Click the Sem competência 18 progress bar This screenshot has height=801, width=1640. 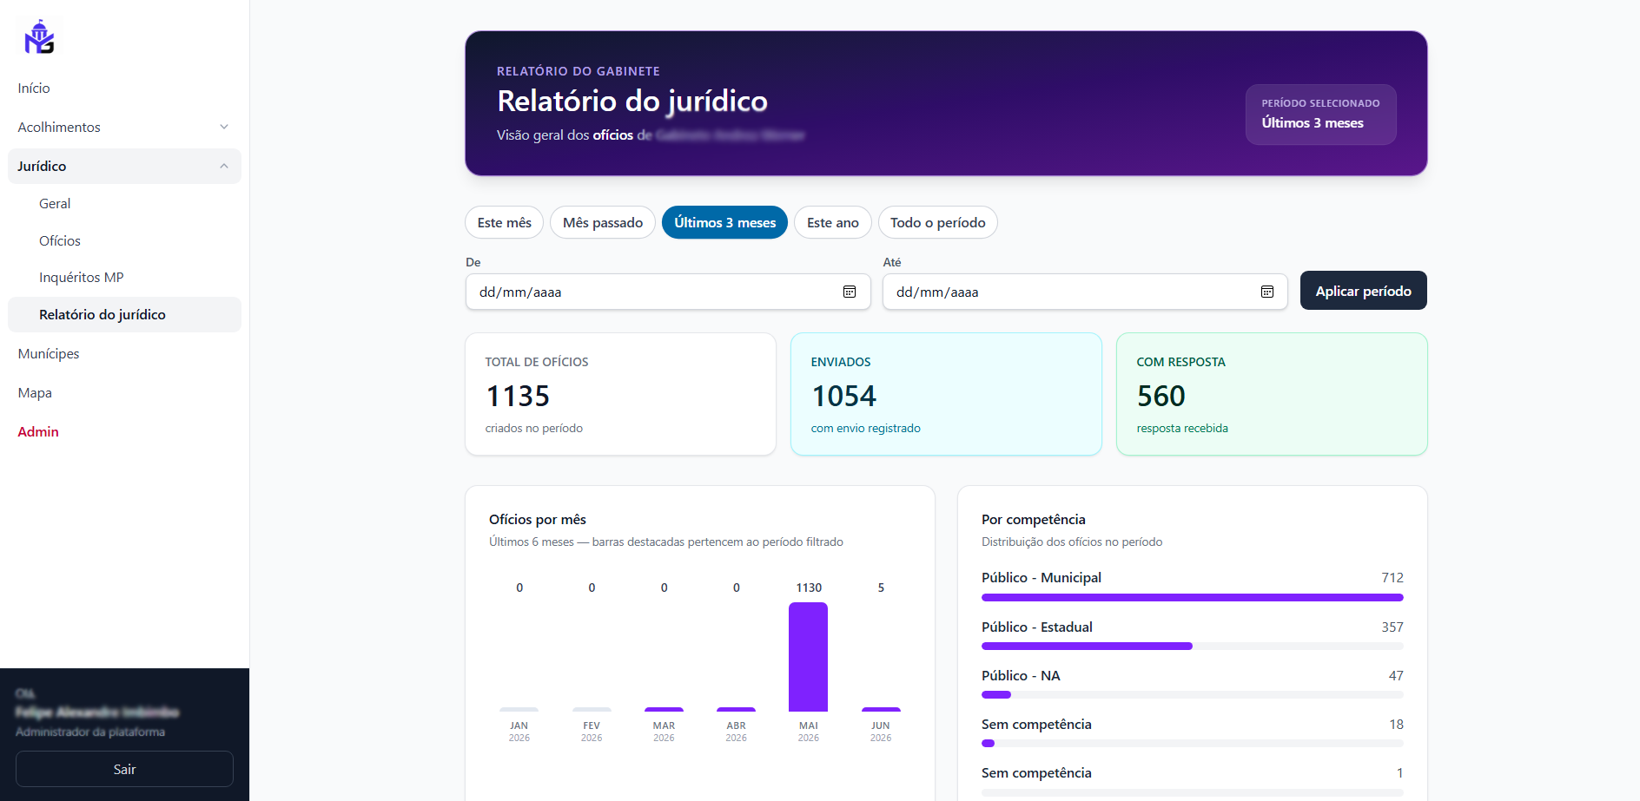pos(1192,743)
